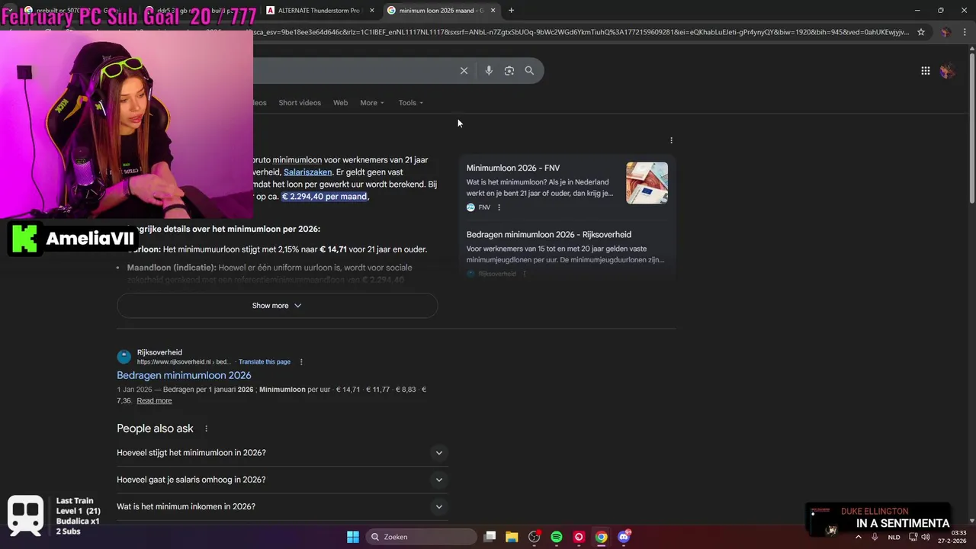Open Spotify from the taskbar
The image size is (976, 549).
click(557, 537)
